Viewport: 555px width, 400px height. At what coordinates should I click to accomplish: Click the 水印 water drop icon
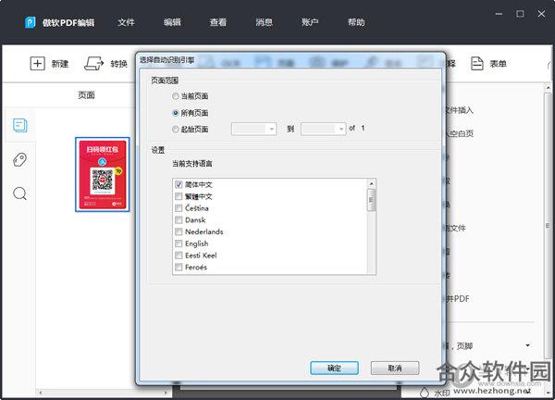pos(425,393)
